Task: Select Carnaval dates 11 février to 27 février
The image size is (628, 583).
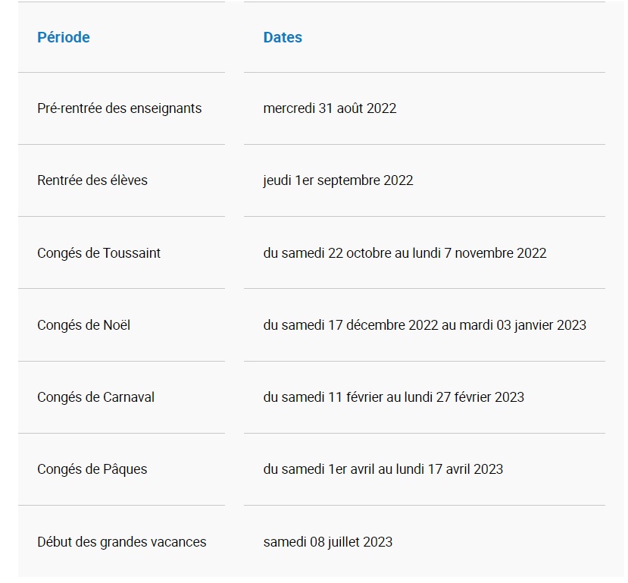Action: pos(393,397)
